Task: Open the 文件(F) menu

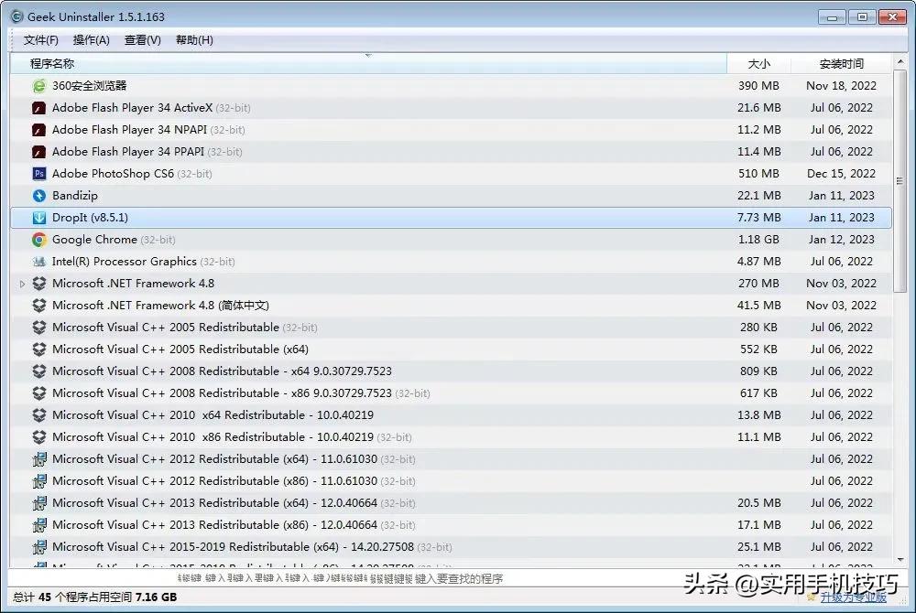Action: tap(39, 39)
